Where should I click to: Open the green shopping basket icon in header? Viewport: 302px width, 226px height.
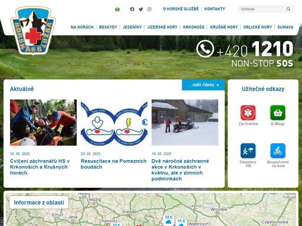click(x=117, y=9)
